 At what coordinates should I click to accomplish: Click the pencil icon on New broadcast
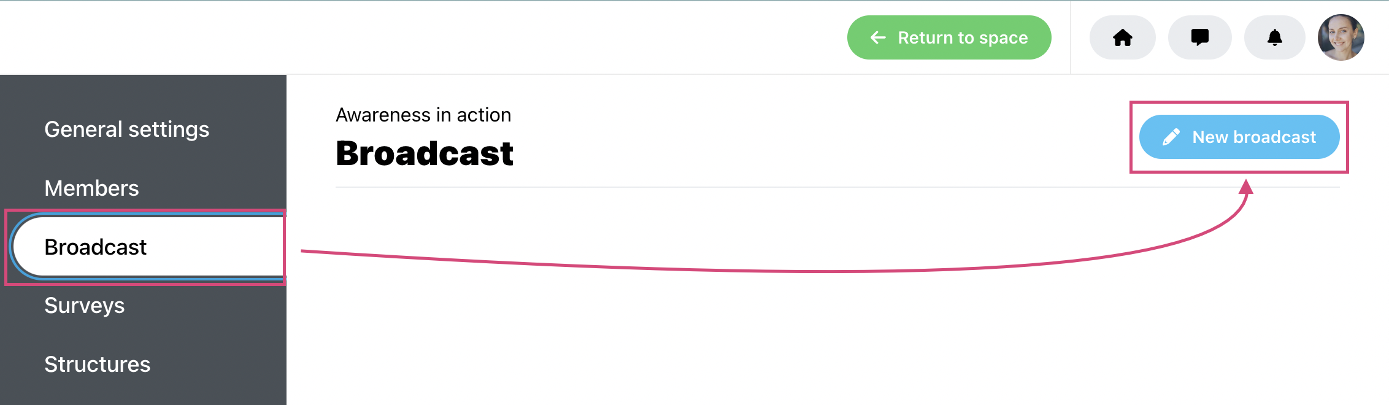click(x=1171, y=137)
